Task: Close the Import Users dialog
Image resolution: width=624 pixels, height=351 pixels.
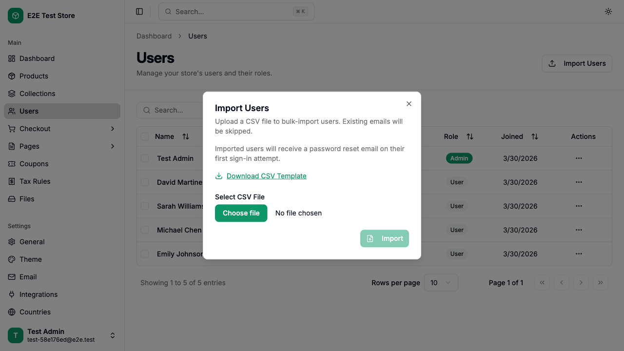Action: click(409, 104)
